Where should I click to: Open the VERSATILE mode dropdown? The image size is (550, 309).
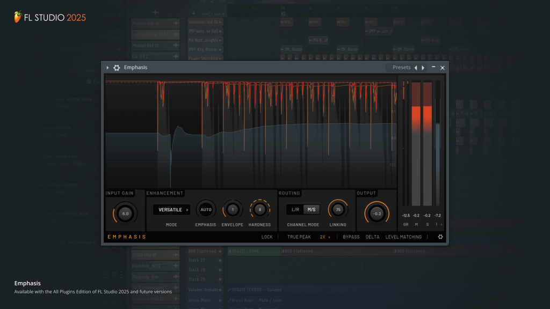(x=171, y=210)
